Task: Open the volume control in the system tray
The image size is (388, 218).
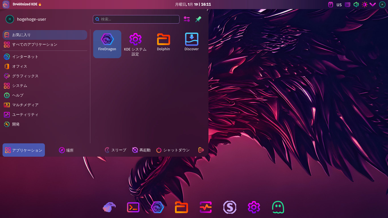Action: (356, 4)
